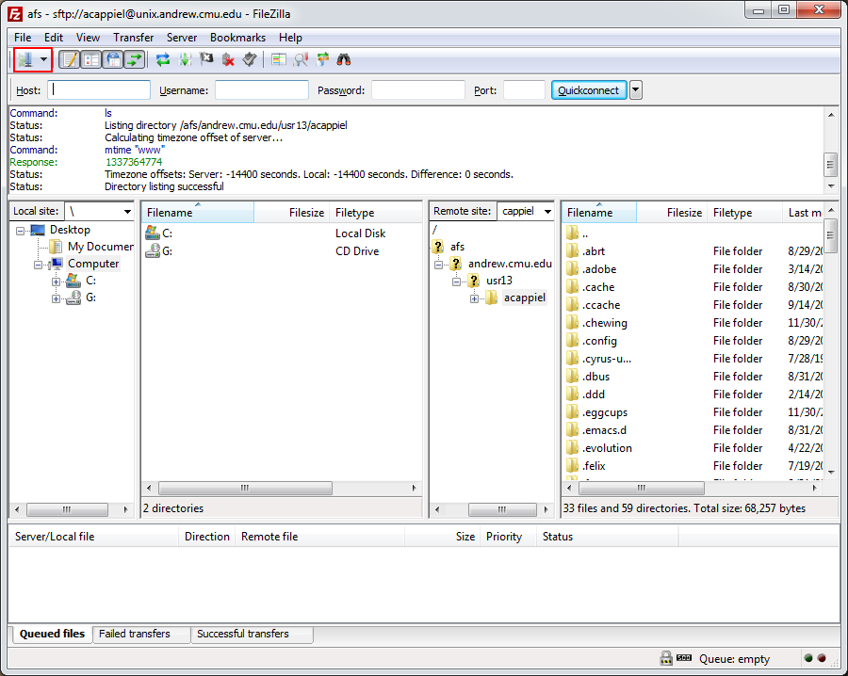Toggle synchronized browsing
Viewport: 848px width, 676px height.
click(x=322, y=59)
